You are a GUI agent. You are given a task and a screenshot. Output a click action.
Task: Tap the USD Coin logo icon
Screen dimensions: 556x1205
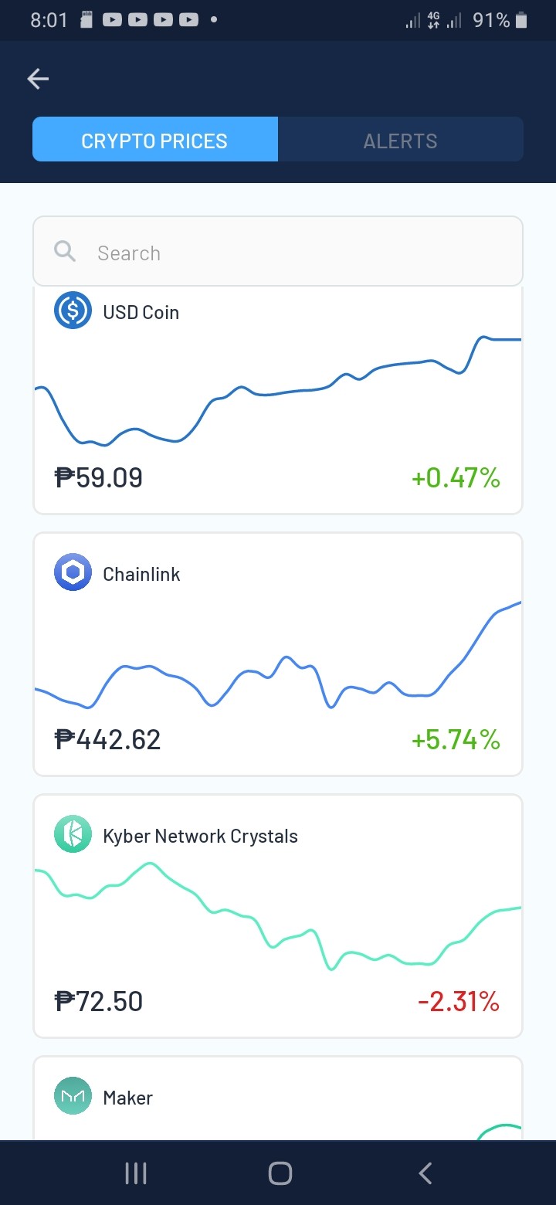pyautogui.click(x=73, y=311)
